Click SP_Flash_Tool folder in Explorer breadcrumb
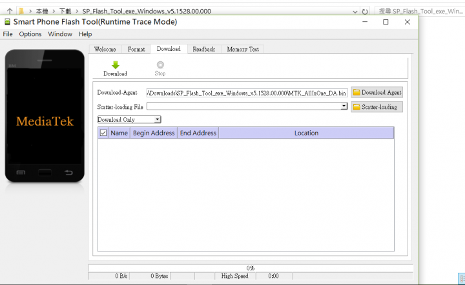The width and height of the screenshot is (465, 285). tap(147, 11)
